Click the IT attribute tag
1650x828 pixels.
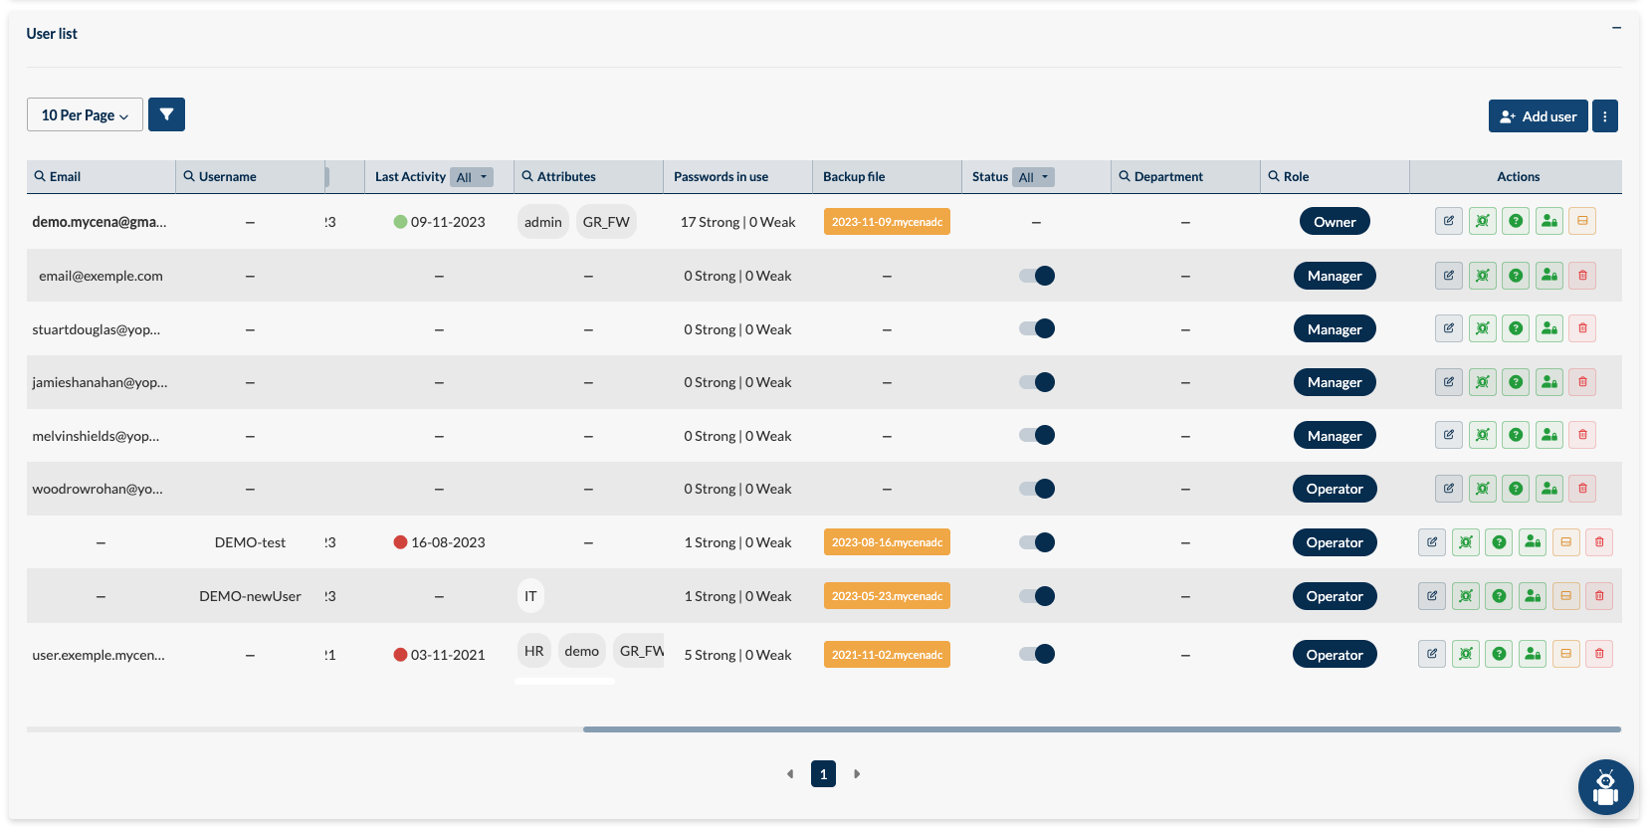point(530,596)
